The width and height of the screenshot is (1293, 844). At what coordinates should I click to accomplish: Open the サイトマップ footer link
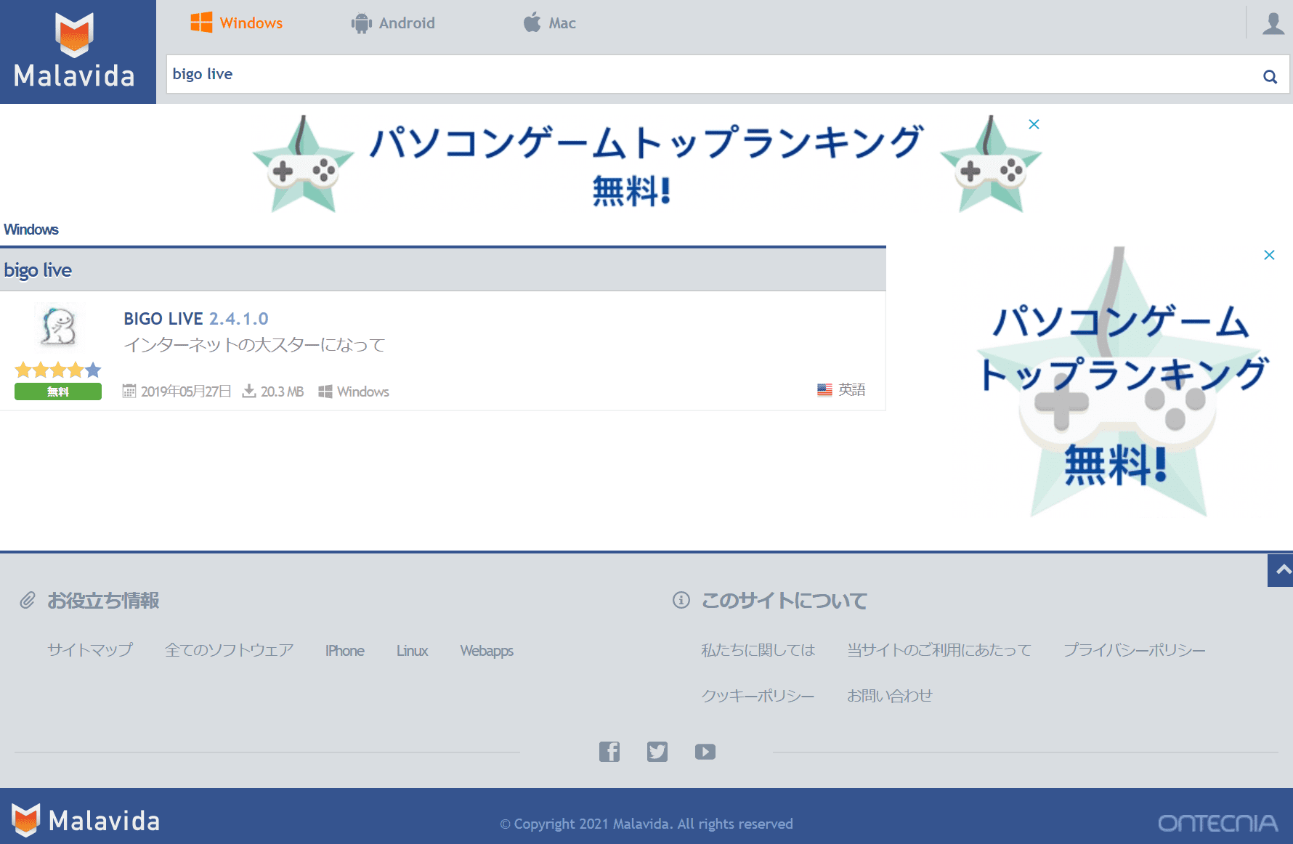[90, 650]
